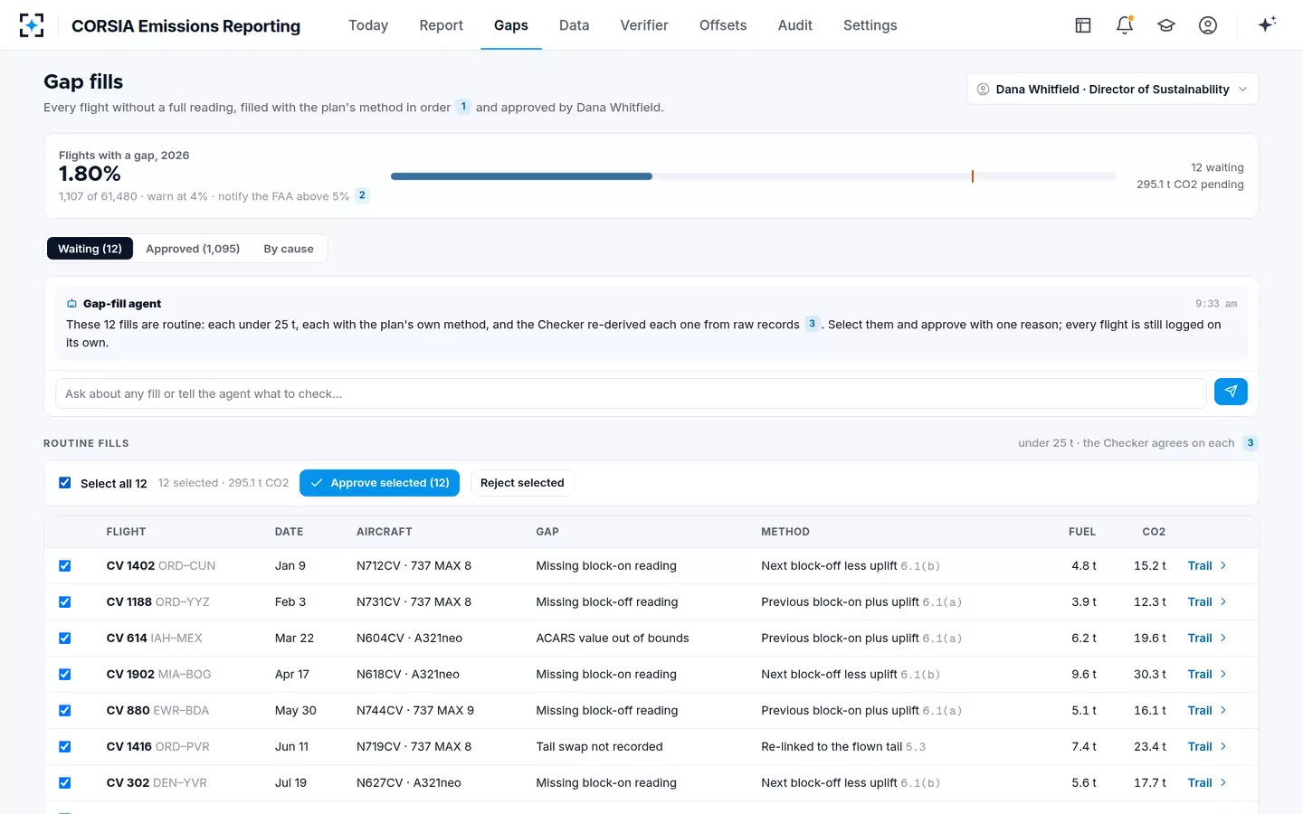The width and height of the screenshot is (1303, 814).
Task: Send the message to the gap-fill agent
Action: pos(1231,392)
